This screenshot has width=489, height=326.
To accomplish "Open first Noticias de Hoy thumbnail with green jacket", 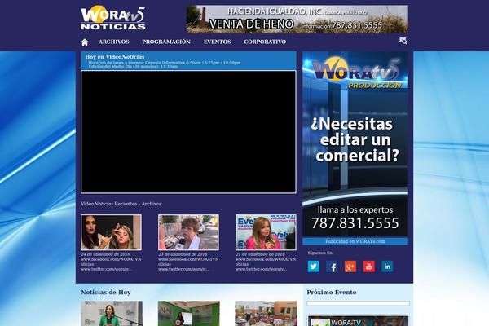I will click(112, 314).
